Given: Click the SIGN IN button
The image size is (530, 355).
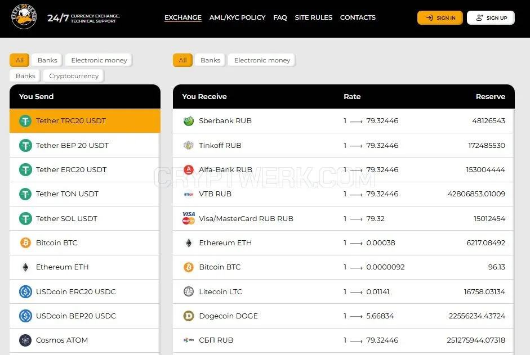Looking at the screenshot, I should (440, 17).
